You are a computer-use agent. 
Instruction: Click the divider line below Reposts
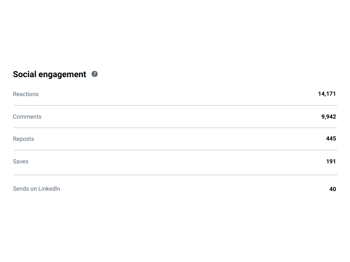(175, 150)
